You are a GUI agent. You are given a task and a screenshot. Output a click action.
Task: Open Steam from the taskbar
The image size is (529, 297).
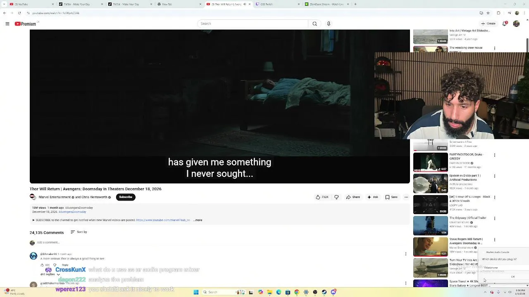click(x=324, y=292)
